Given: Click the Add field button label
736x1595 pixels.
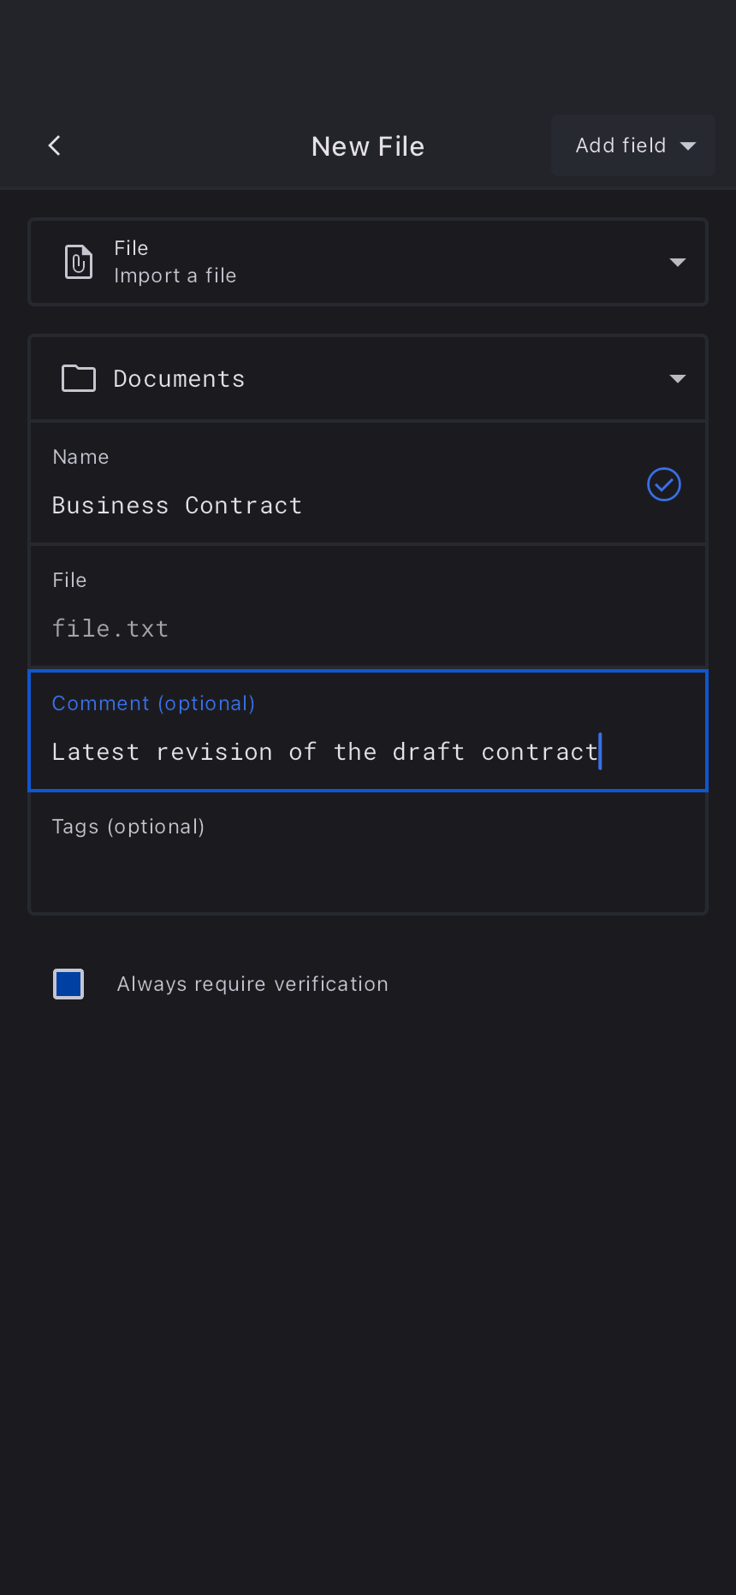Looking at the screenshot, I should click(x=620, y=145).
